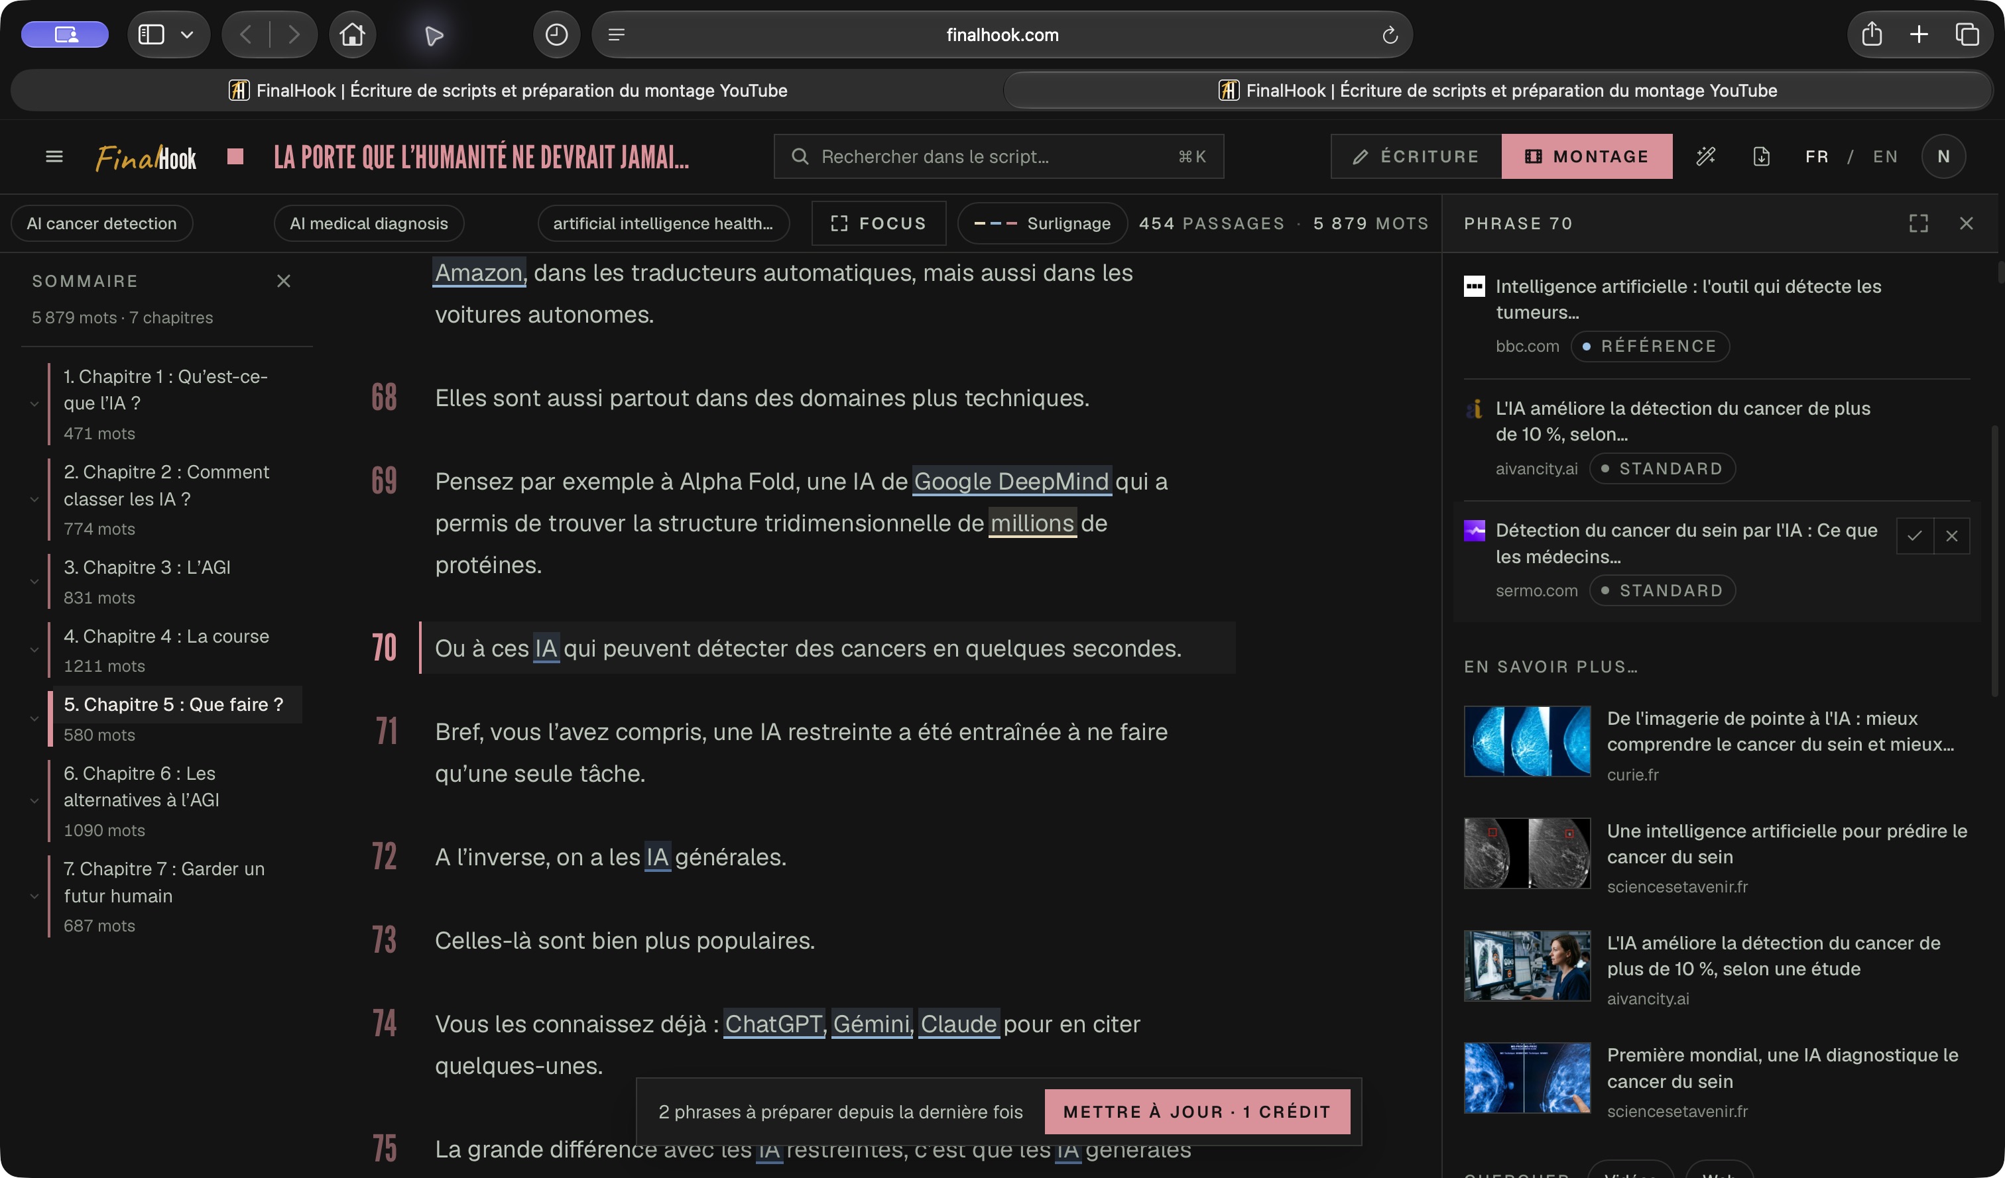
Task: Change RÉFÉRENCE tag on bbc.com source
Action: point(1650,347)
